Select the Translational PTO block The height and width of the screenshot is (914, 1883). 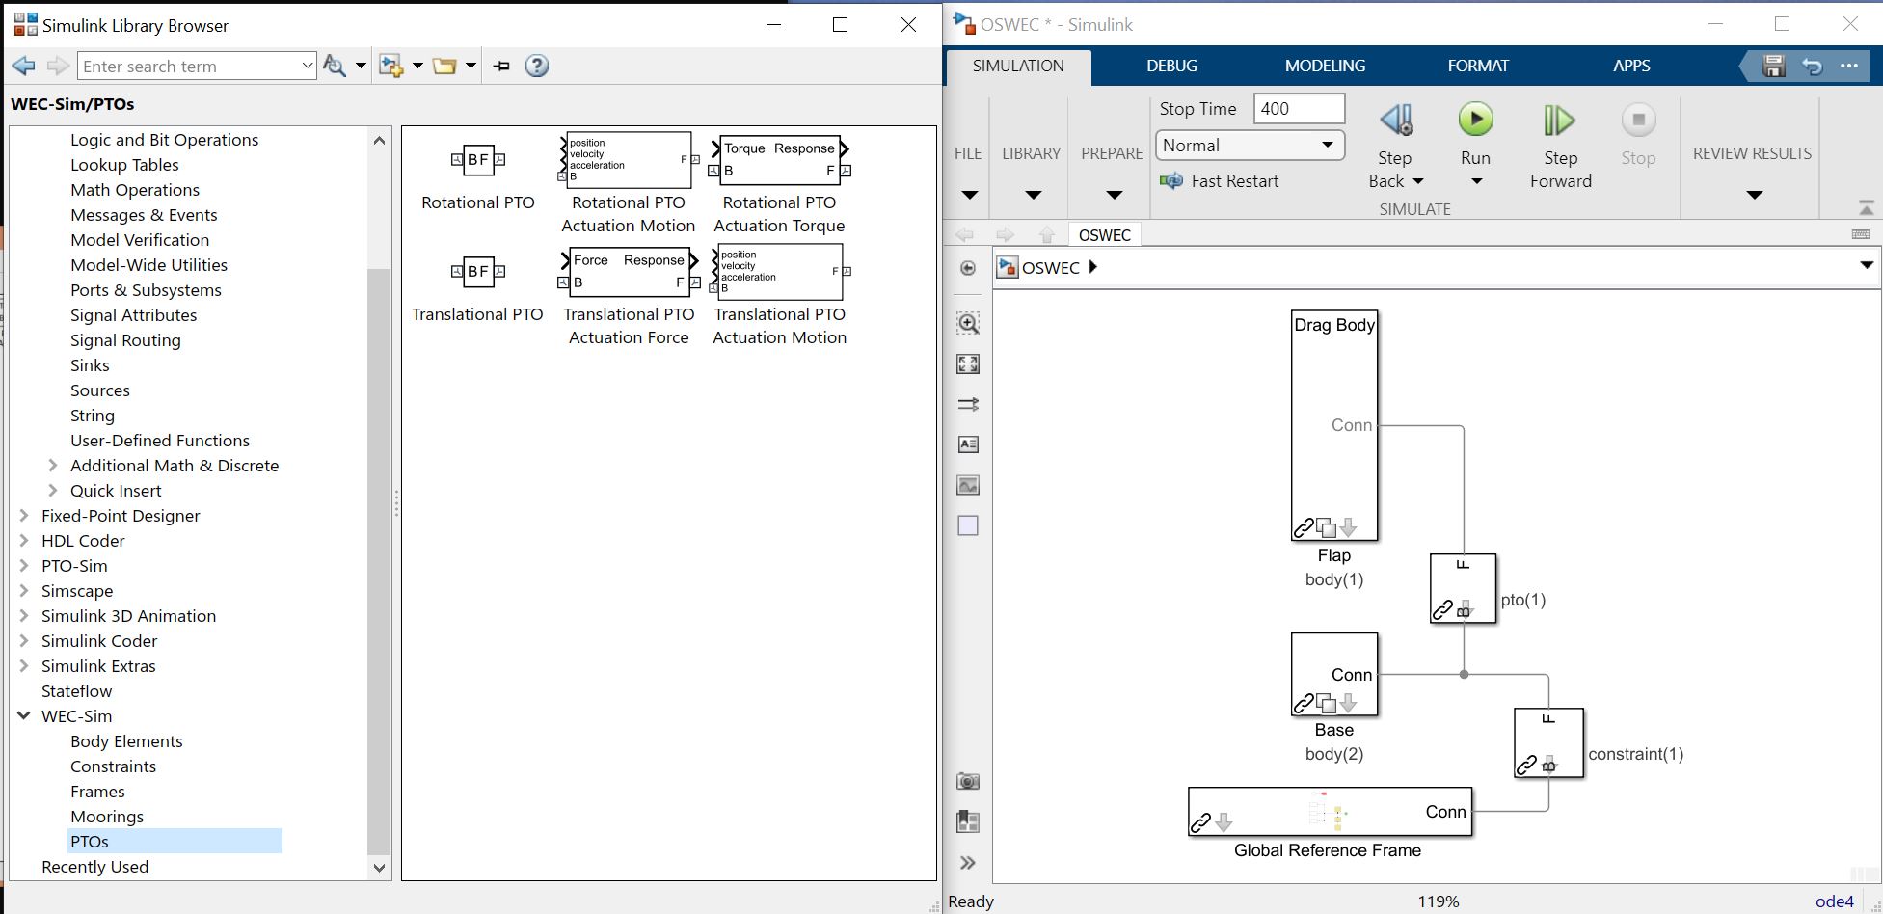pyautogui.click(x=478, y=272)
